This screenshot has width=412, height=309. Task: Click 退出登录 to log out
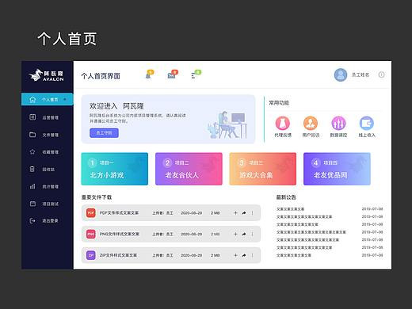(x=48, y=221)
